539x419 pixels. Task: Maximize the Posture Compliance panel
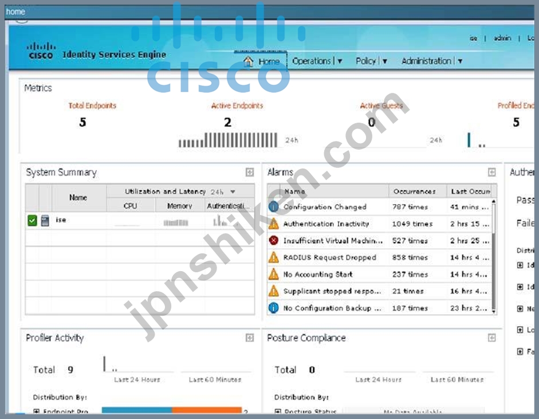[x=492, y=338]
